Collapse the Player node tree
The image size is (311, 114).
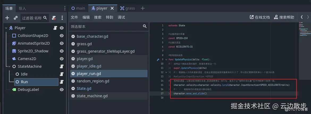6,28
